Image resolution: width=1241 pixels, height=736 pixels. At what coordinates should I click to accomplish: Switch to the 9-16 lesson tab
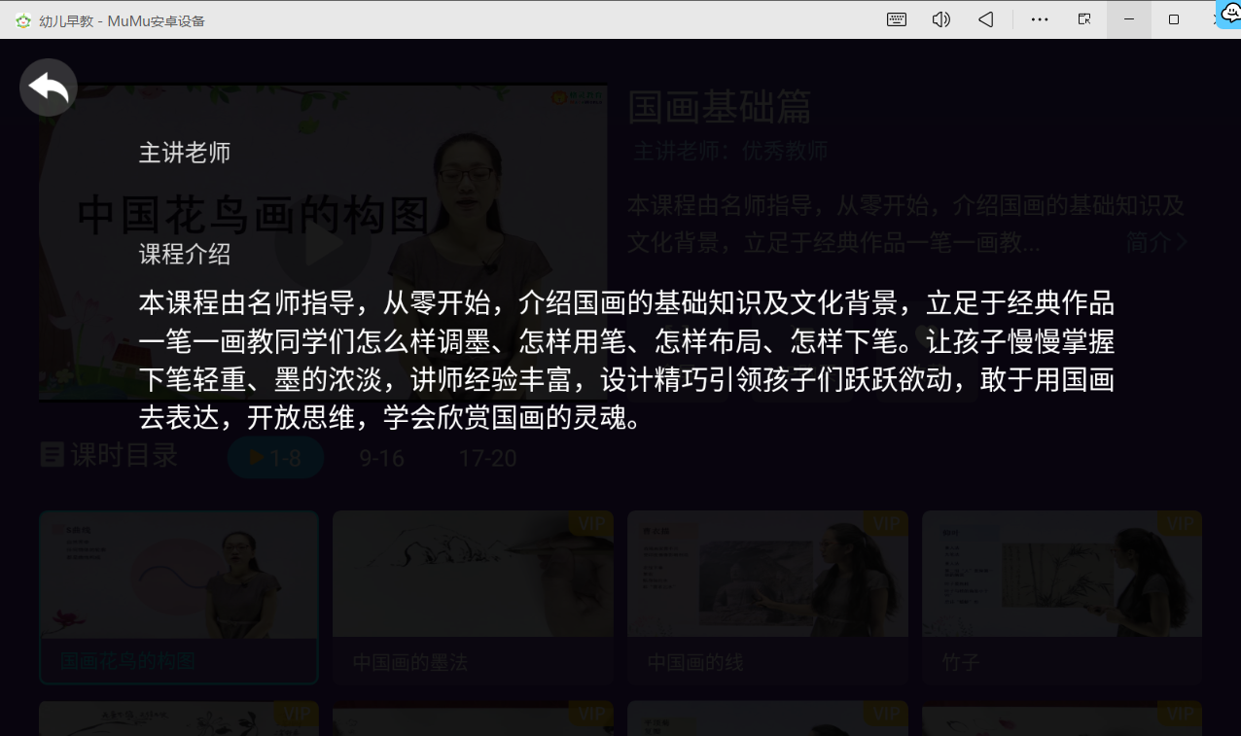(381, 458)
